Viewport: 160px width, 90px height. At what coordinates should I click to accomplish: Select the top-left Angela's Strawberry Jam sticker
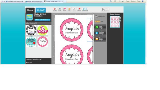click(x=71, y=30)
